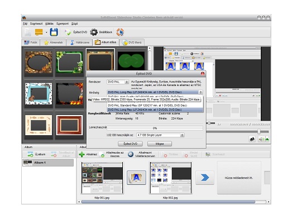Select the Album stílus tab
This screenshot has width=307, height=219.
(105, 42)
